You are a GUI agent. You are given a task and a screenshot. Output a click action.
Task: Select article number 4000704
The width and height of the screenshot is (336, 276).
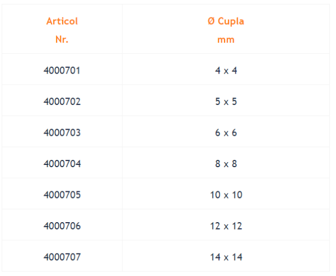[62, 164]
